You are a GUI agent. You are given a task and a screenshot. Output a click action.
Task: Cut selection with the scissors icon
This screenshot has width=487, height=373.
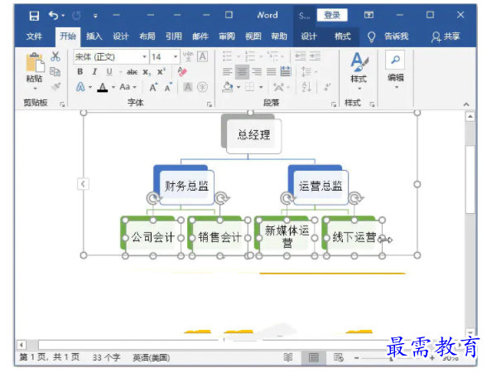click(x=55, y=56)
